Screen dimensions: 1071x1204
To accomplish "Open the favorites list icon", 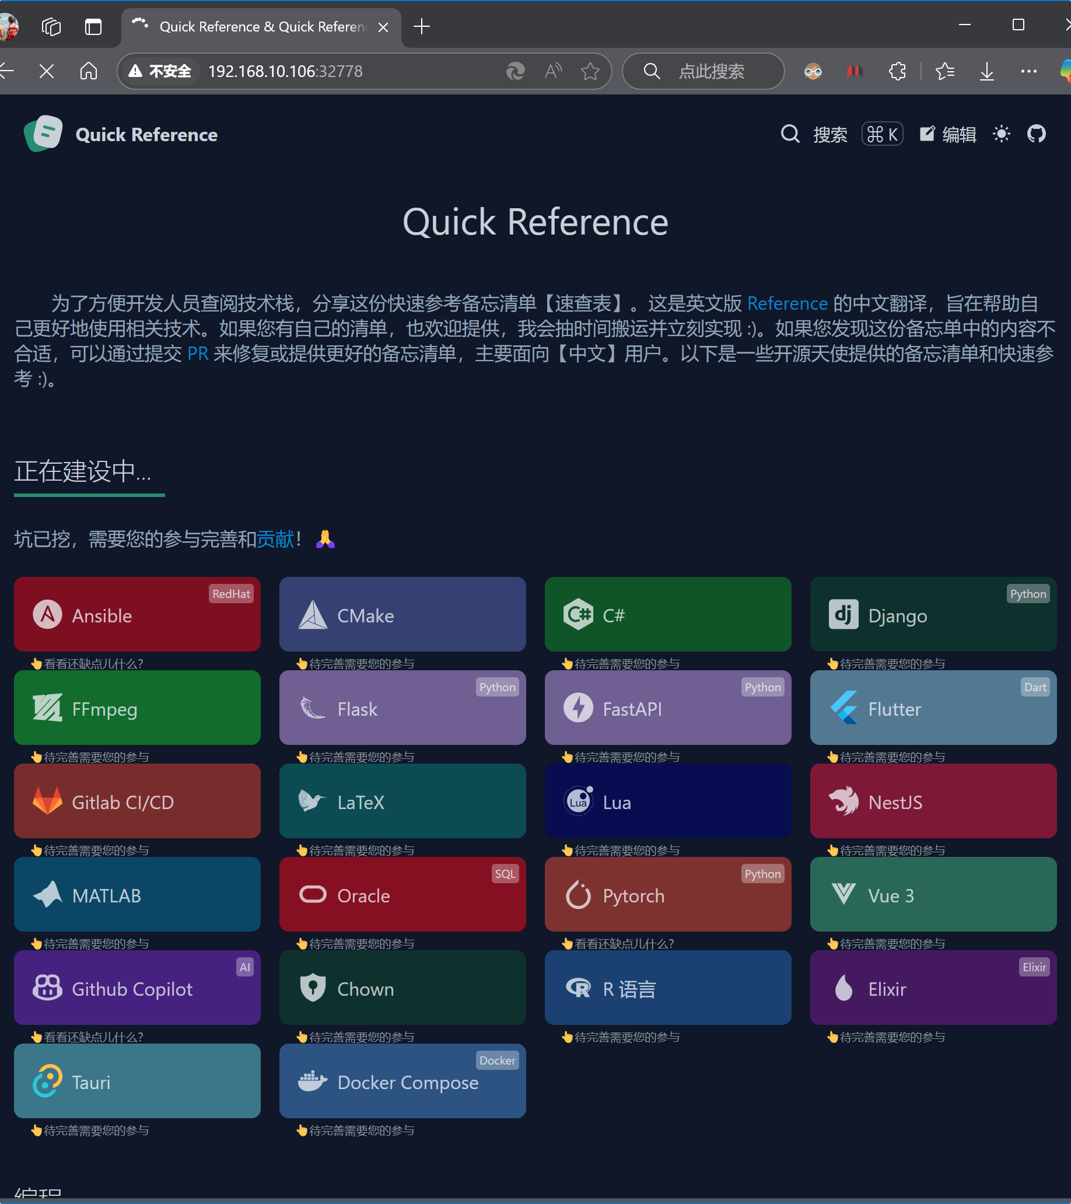I will (944, 71).
